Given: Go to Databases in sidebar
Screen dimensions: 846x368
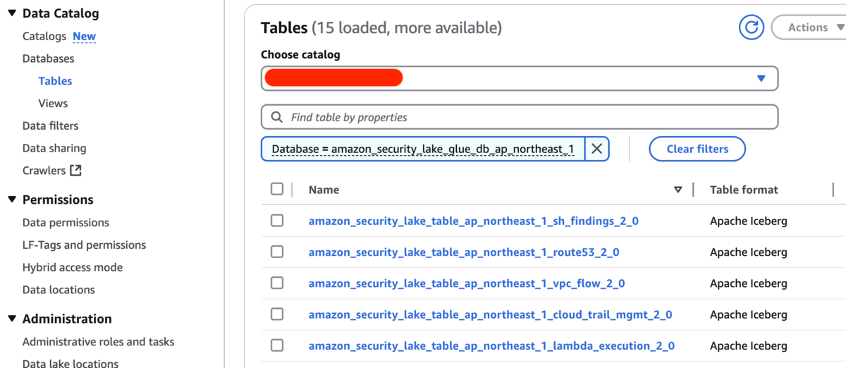Looking at the screenshot, I should click(x=48, y=59).
